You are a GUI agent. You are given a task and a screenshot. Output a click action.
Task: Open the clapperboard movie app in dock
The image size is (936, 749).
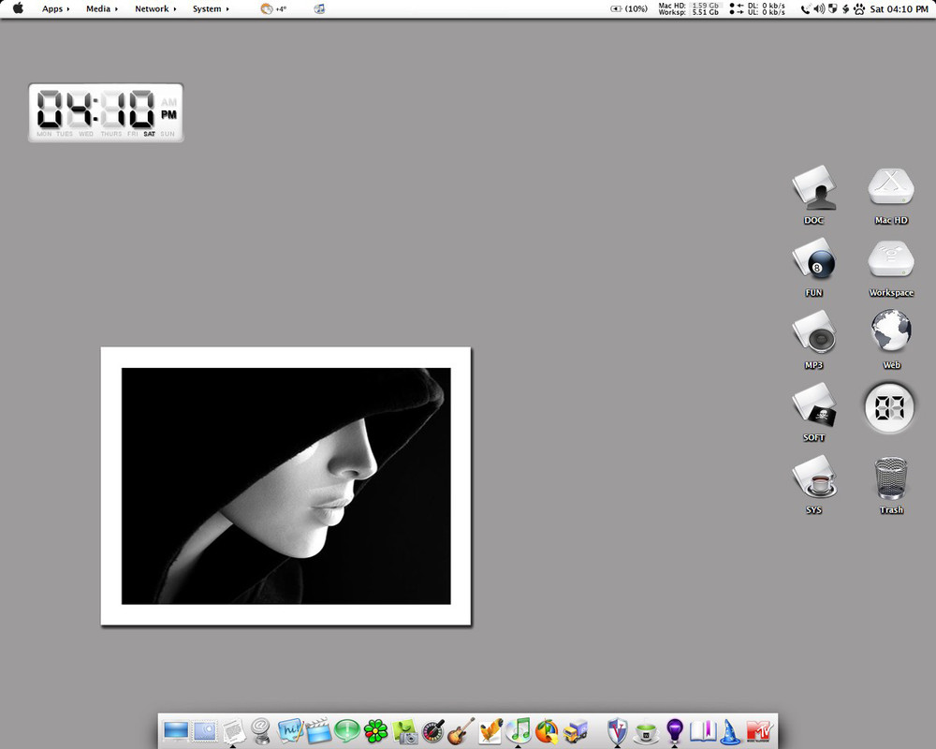pos(317,730)
